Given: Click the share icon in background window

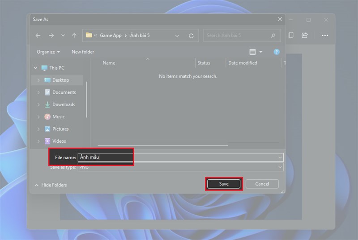Looking at the screenshot, I should coord(305,35).
